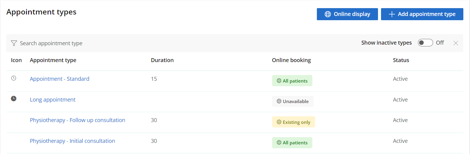Screen dimensions: 470x154
Task: Click Active status for Appointment - Standard
Action: 400,79
